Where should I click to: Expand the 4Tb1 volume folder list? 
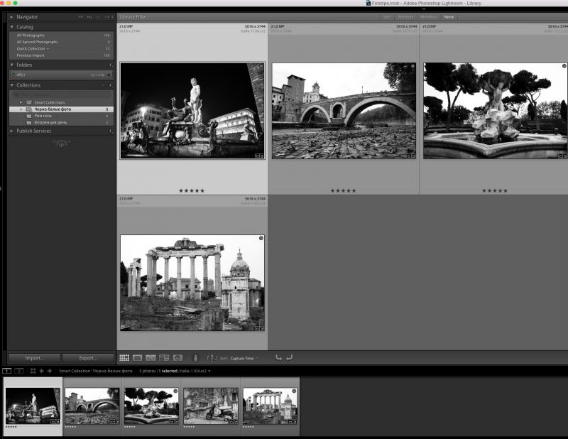(109, 75)
